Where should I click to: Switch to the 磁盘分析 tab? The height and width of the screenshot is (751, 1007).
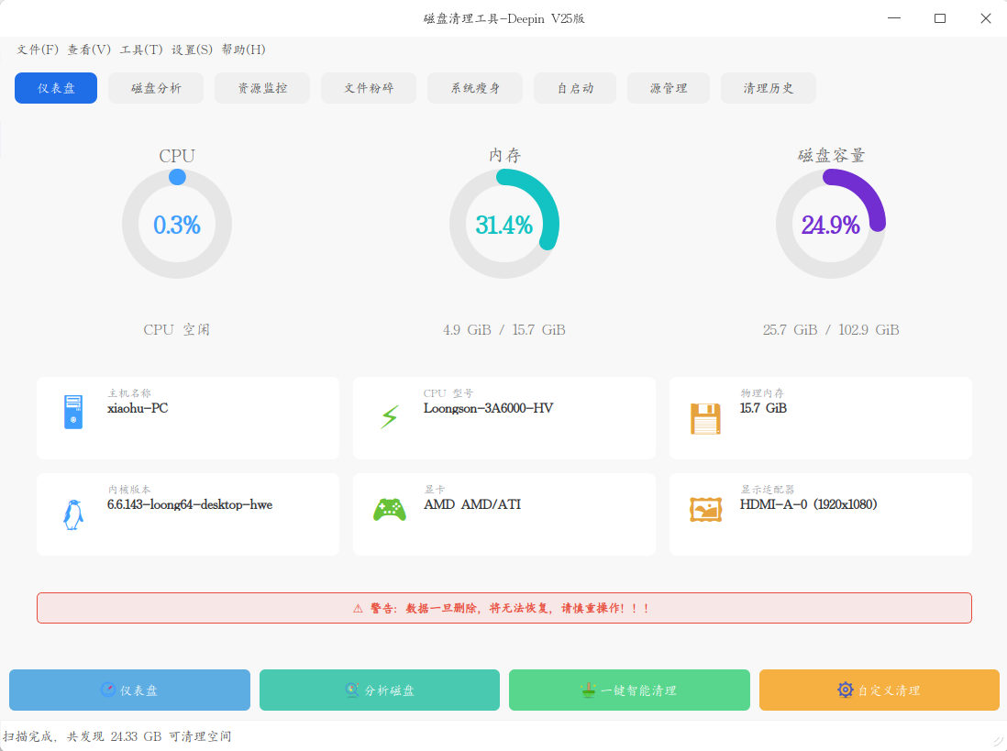[x=156, y=88]
